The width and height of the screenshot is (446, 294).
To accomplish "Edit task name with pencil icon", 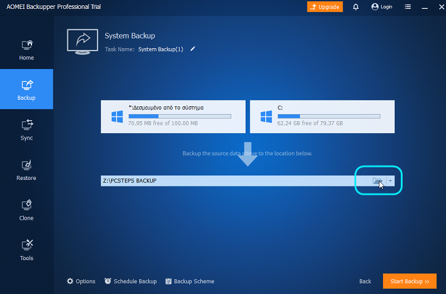I will click(193, 49).
